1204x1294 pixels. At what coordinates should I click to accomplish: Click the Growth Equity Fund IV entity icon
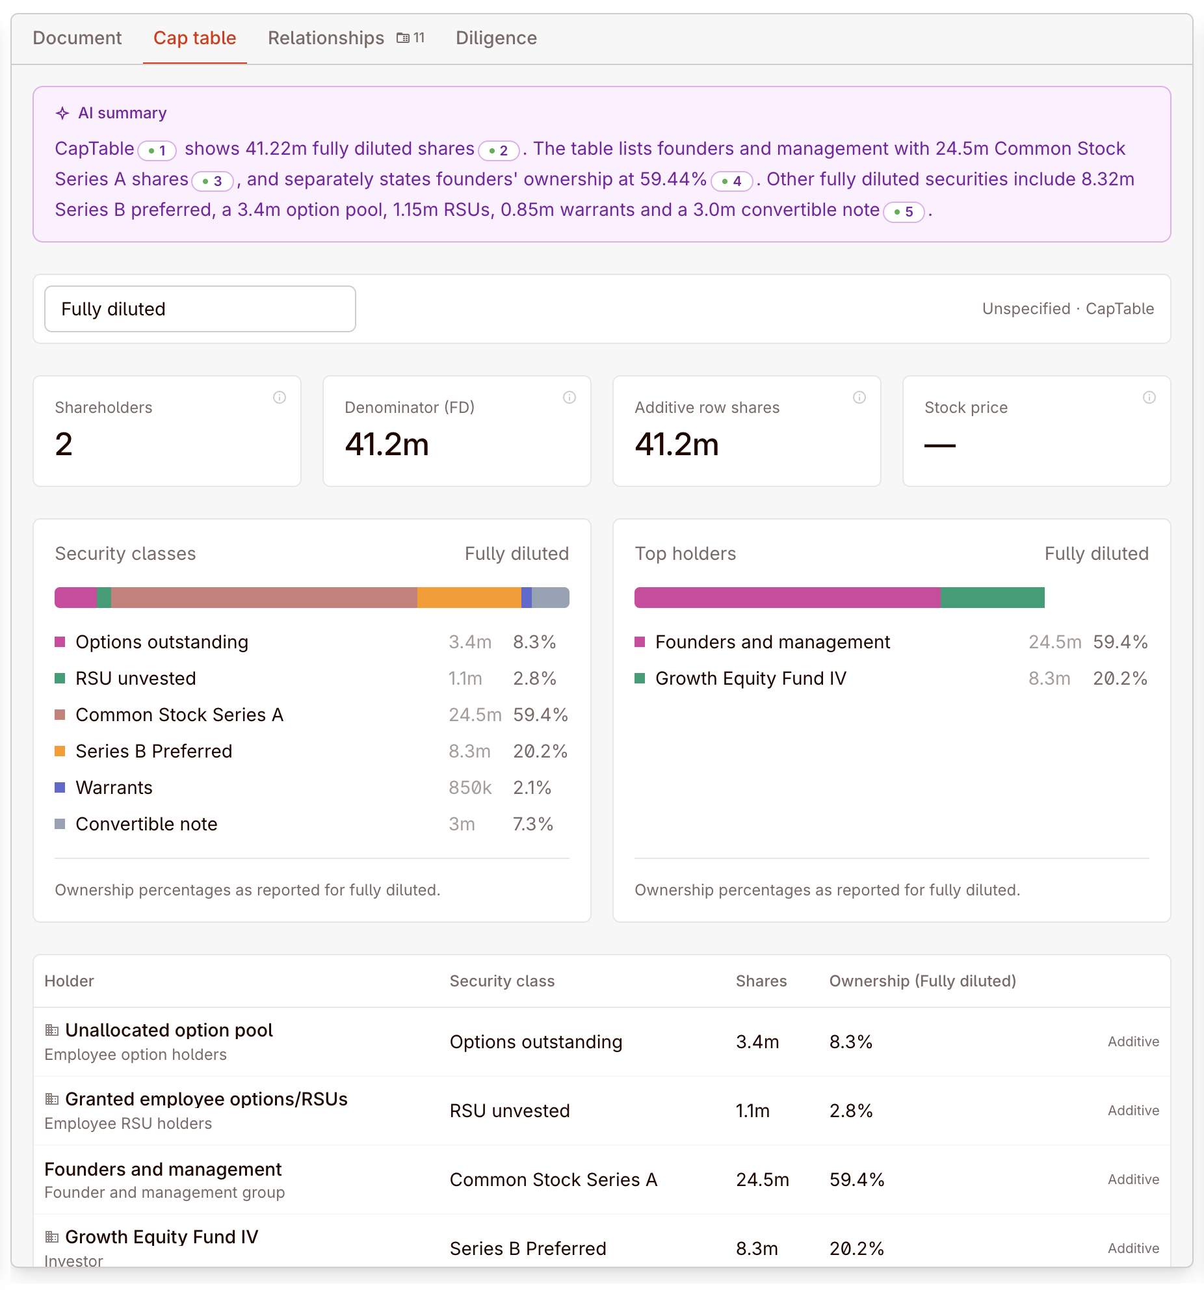click(x=52, y=1237)
